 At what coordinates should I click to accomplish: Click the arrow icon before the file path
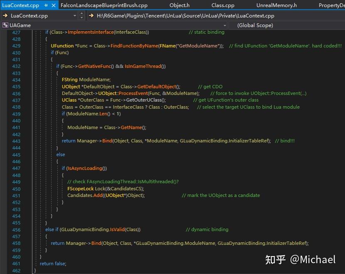[x=91, y=16]
